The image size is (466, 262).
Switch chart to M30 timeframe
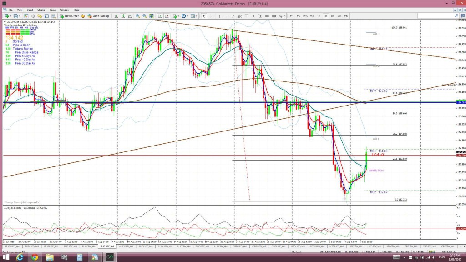click(312, 16)
